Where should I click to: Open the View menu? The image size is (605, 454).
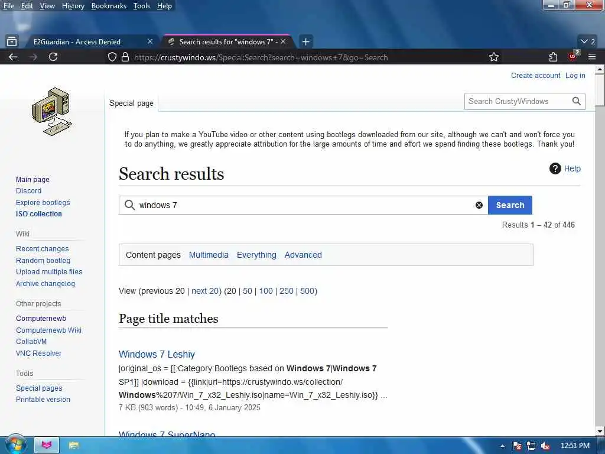tap(47, 6)
